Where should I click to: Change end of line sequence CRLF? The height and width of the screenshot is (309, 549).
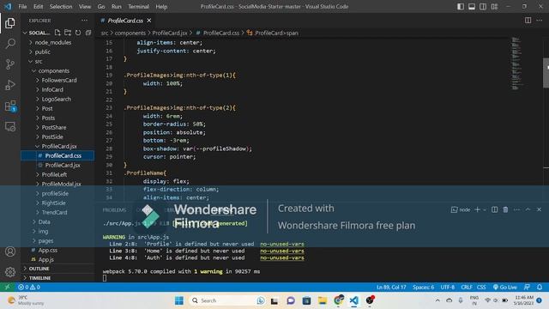467,287
